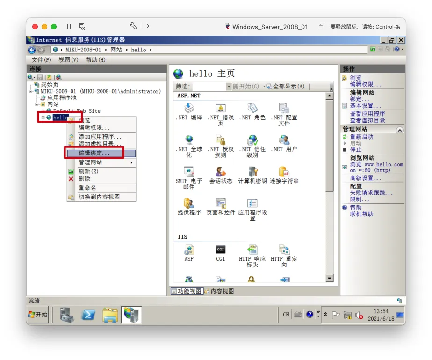
Task: Click 高级设置... link
Action: pos(365,178)
